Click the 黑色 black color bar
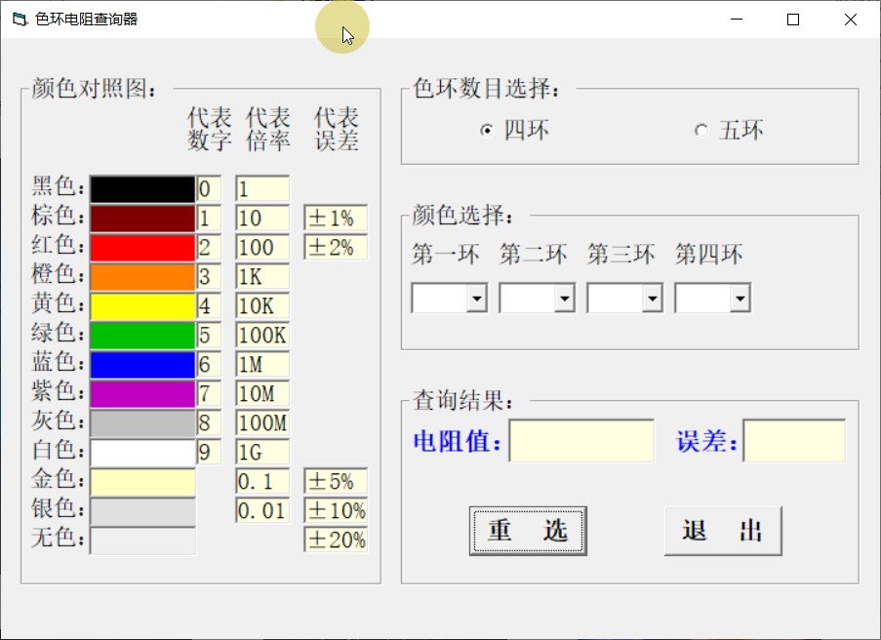Viewport: 881px width, 640px height. [x=141, y=188]
